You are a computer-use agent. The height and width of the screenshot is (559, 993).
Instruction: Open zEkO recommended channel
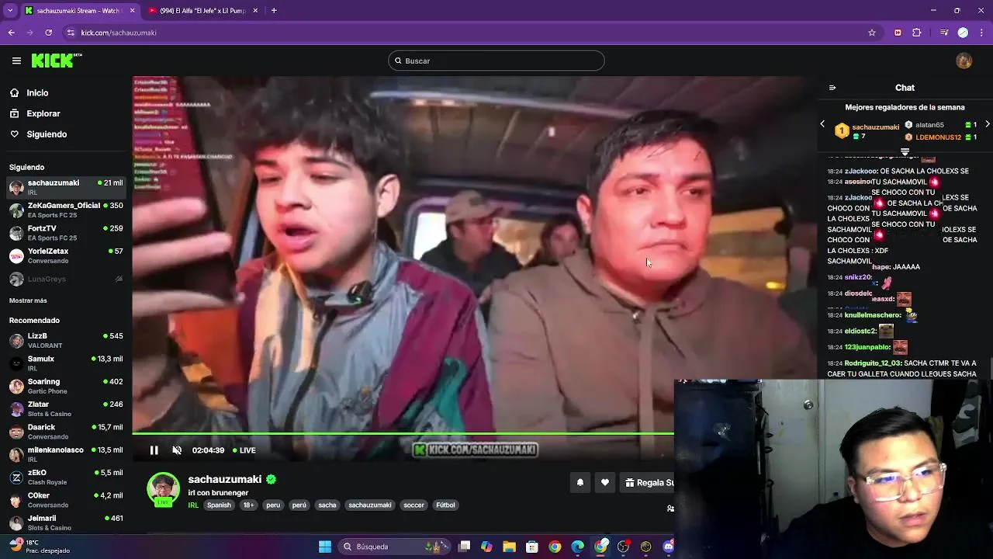coord(65,477)
